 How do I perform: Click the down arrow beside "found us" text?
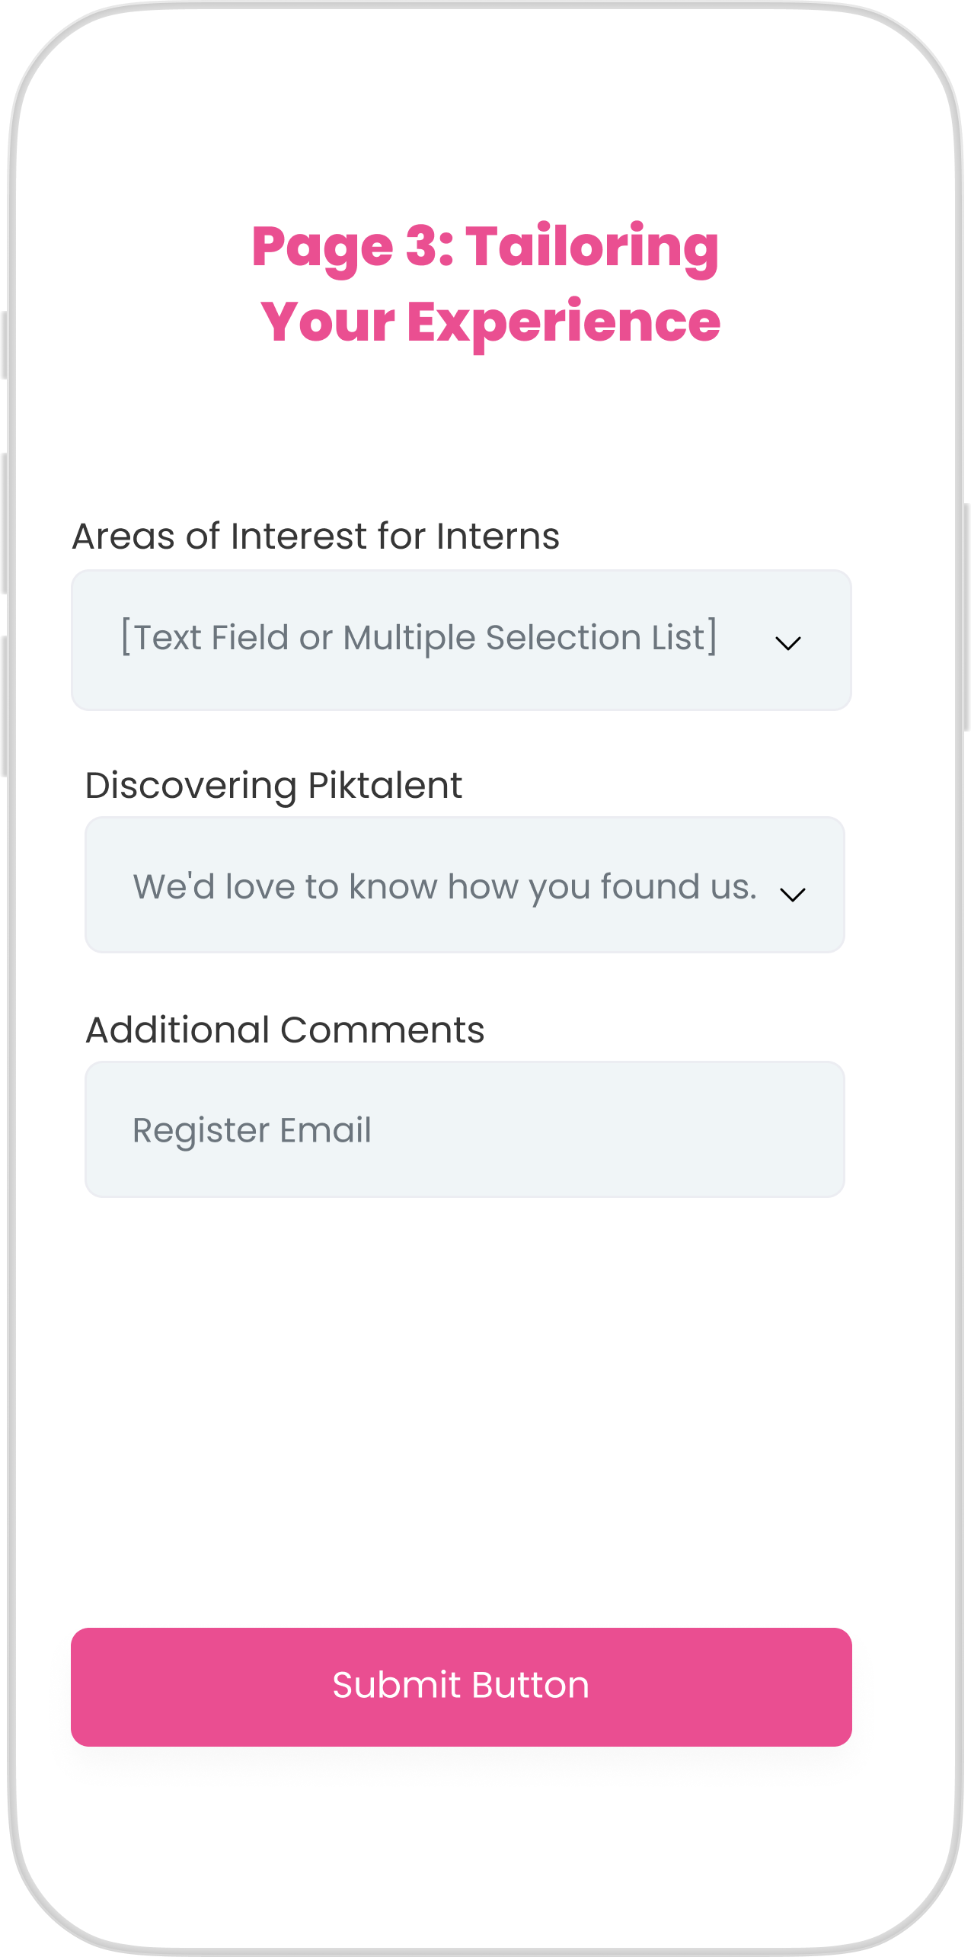pyautogui.click(x=793, y=894)
